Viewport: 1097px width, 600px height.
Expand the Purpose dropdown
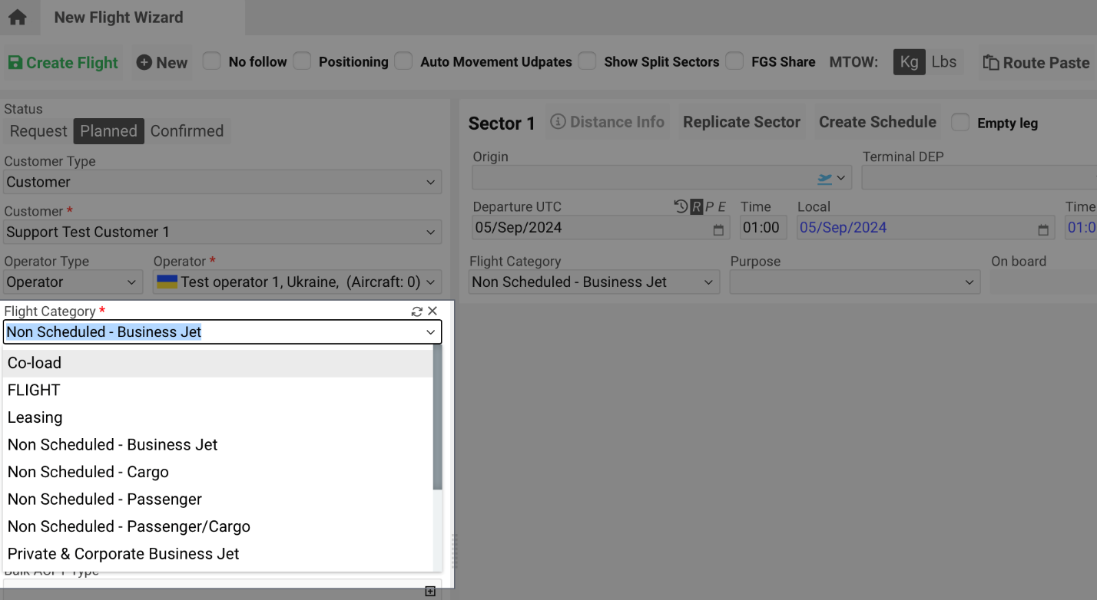[969, 282]
